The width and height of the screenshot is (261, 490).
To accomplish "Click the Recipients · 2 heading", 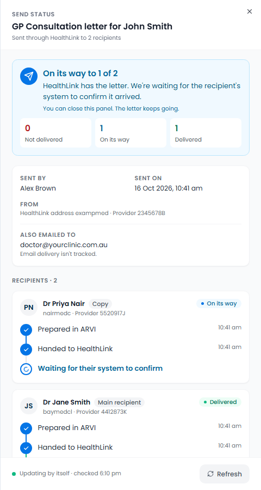I will (35, 280).
